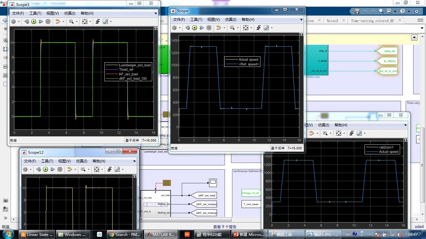The image size is (426, 239).
Task: Open Linear State taskbar button
Action: (37, 234)
